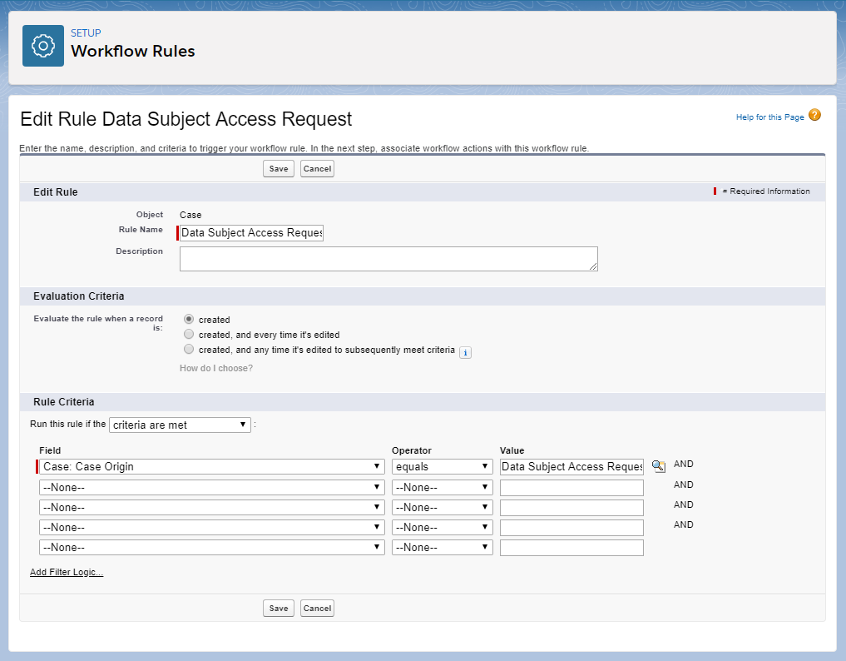Screen dimensions: 846x661
Task: Click the Description text box
Action: (388, 259)
